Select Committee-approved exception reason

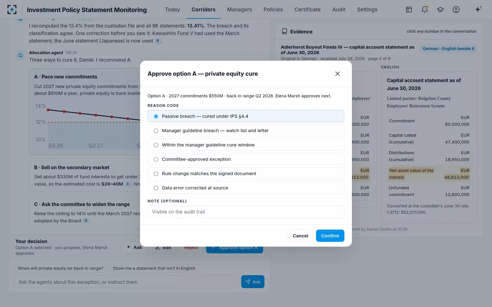pos(246,159)
